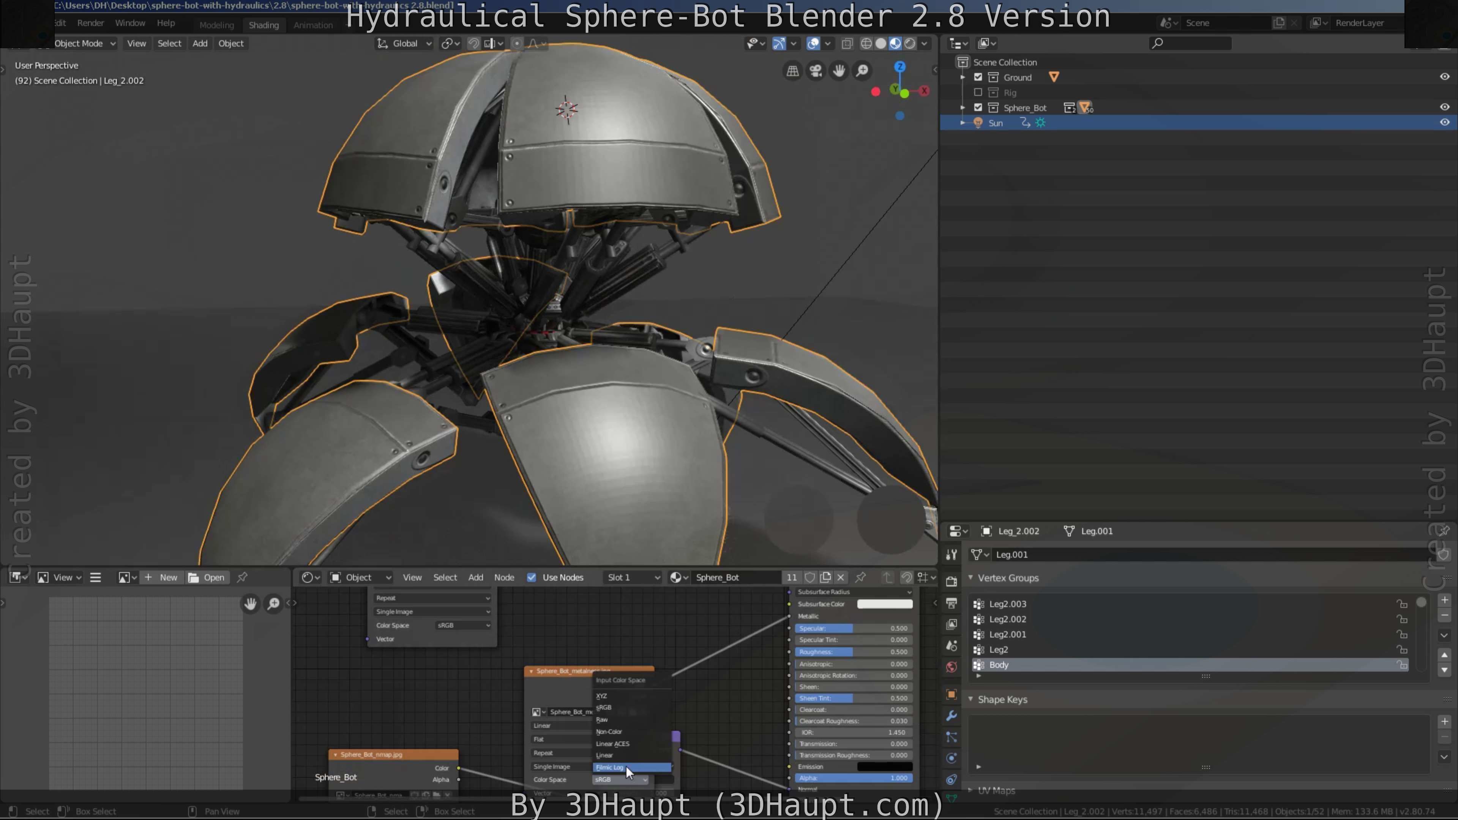Switch to wireframe viewport shading
1458x820 pixels.
866,44
